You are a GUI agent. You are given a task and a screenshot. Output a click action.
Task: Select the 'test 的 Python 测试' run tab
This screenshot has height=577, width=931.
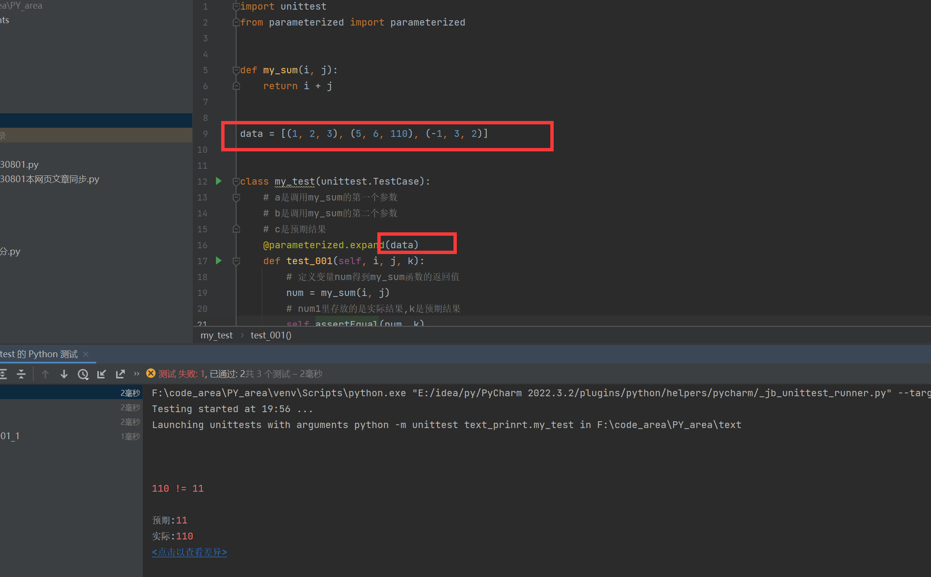tap(39, 354)
